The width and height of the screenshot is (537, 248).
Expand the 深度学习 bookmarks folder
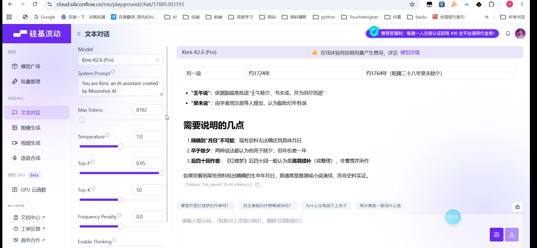coord(240,17)
